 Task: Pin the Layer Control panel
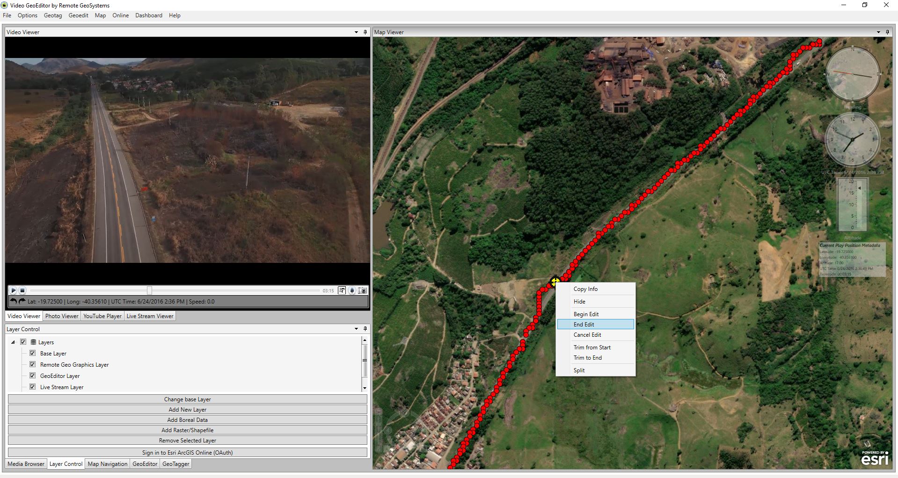pos(365,329)
